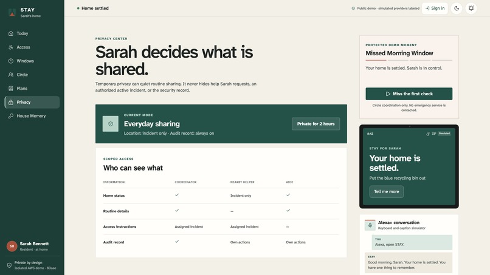
Task: Click the weather icon on the tablet display
Action: coord(428,134)
